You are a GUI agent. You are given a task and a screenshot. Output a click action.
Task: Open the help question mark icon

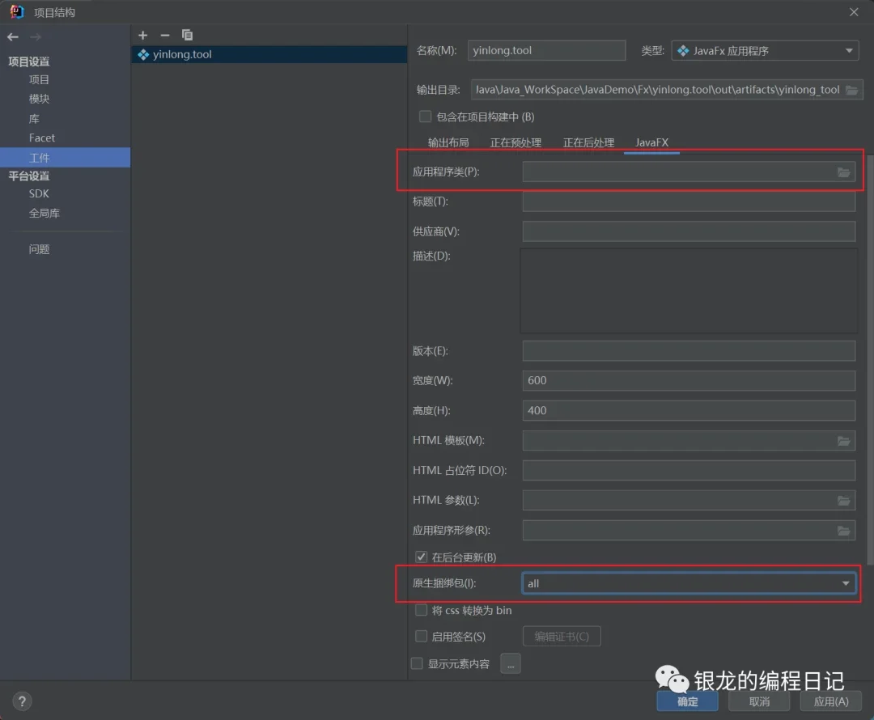(x=21, y=701)
